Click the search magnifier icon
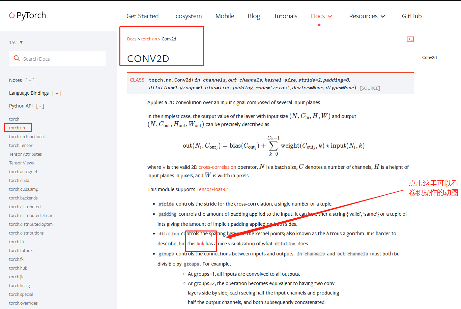Image resolution: width=461 pixels, height=309 pixels. click(17, 58)
